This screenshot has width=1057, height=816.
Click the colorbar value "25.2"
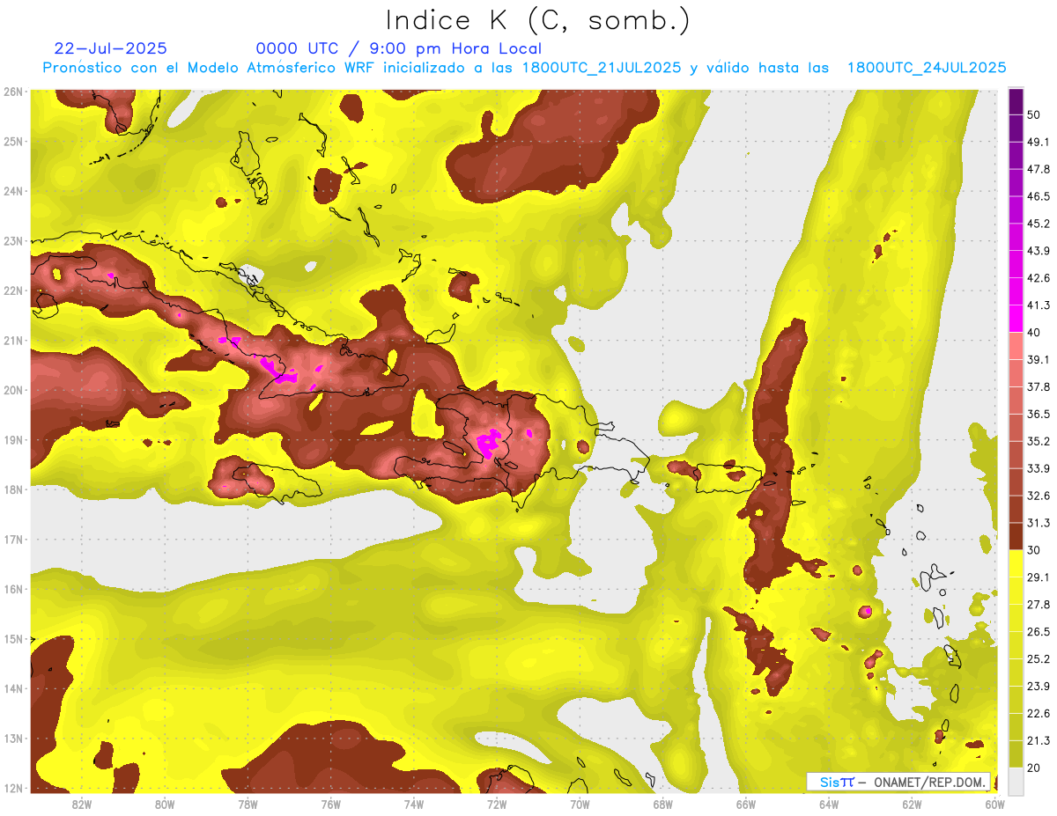(x=1038, y=658)
